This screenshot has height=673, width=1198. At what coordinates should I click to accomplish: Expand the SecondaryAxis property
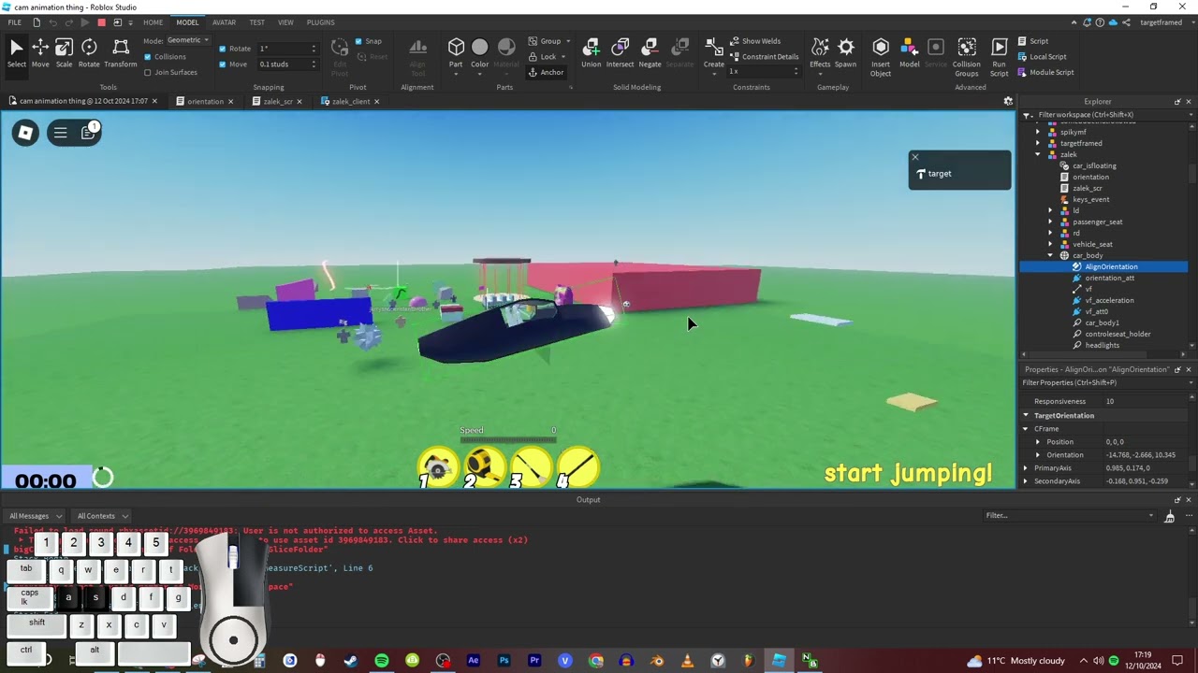point(1026,481)
